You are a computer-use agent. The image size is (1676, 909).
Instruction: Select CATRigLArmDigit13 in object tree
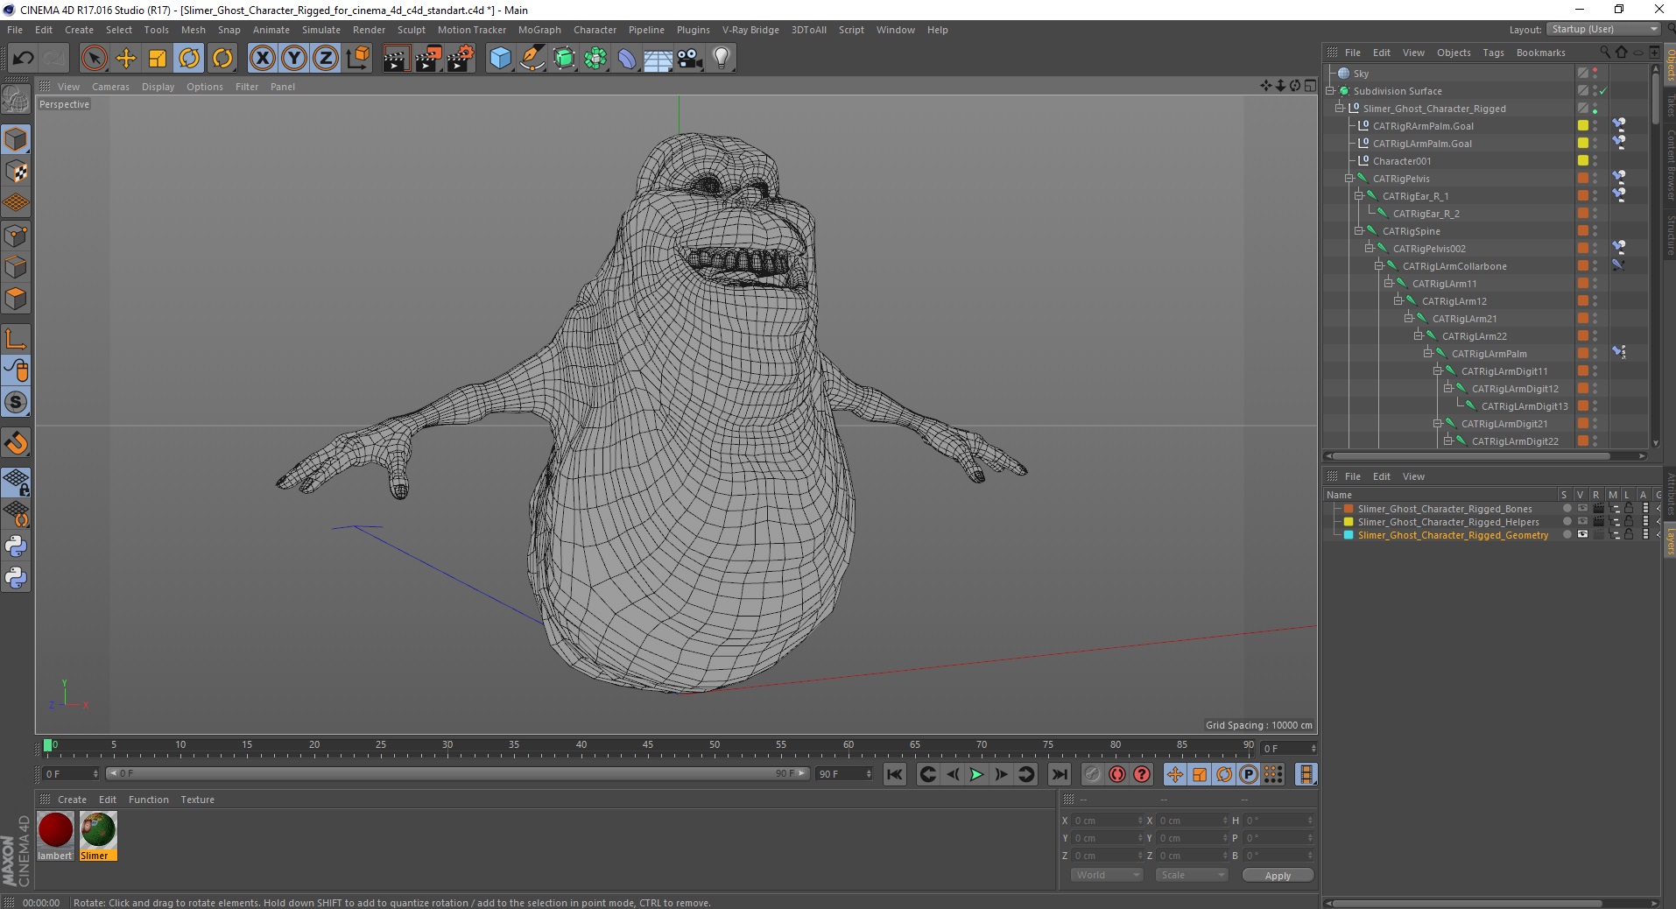(1525, 406)
